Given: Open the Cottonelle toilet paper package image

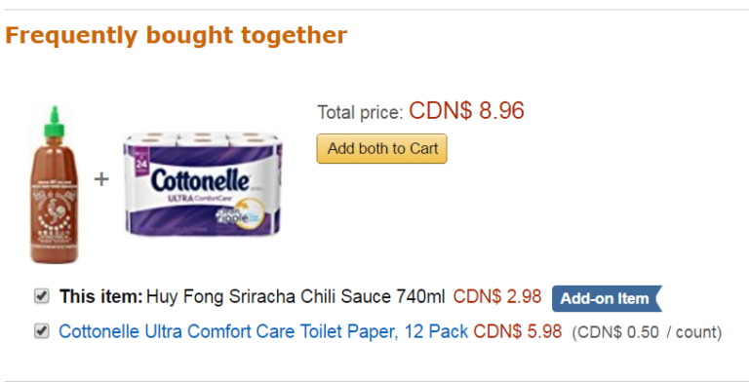Looking at the screenshot, I should pos(203,184).
